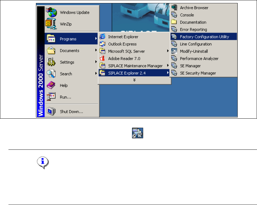The image size is (257, 205).
Task: Click the SE Security Manager icon
Action: 174,73
